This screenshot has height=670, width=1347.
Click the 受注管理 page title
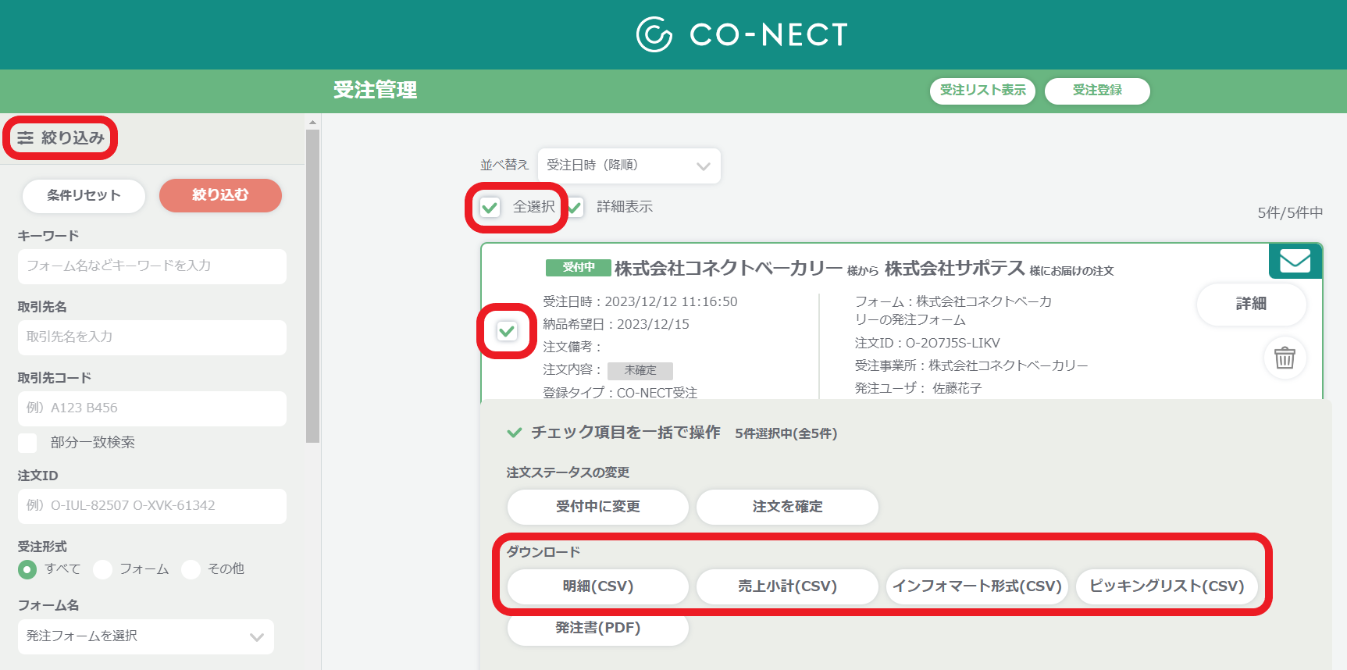[x=375, y=91]
